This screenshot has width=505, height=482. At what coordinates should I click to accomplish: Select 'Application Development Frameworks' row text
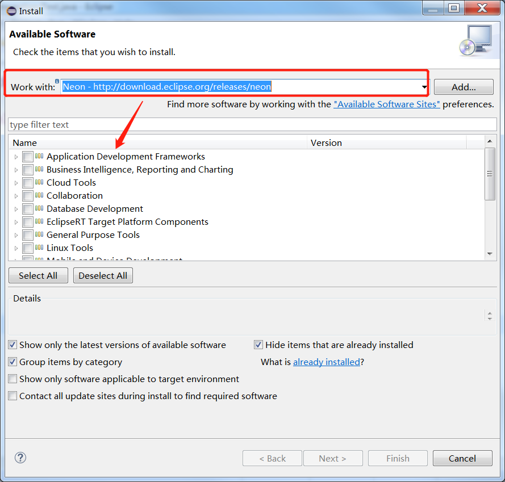(126, 157)
